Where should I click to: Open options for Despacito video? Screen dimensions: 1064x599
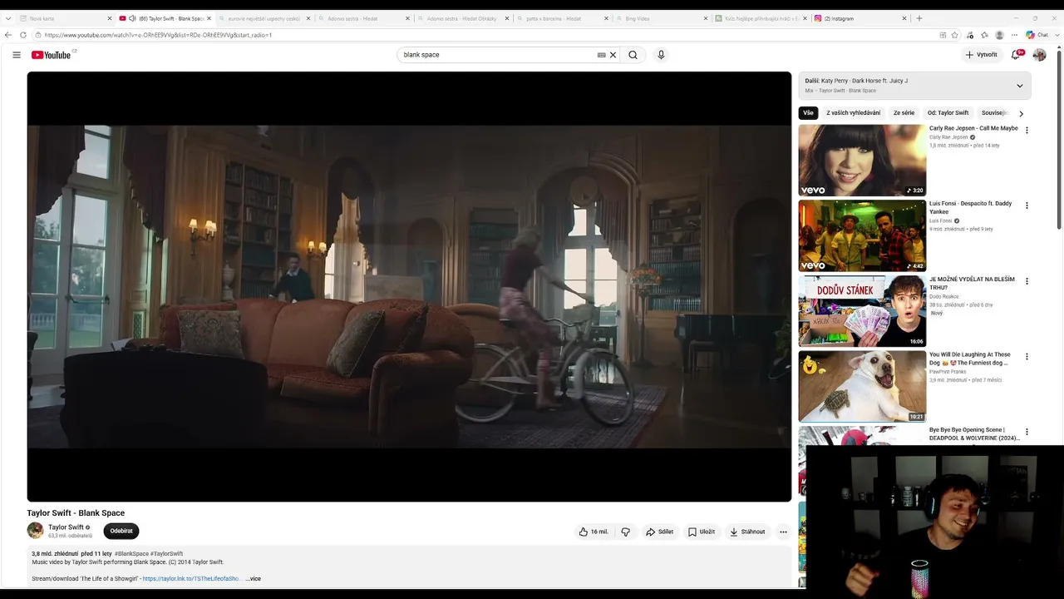[x=1027, y=205]
